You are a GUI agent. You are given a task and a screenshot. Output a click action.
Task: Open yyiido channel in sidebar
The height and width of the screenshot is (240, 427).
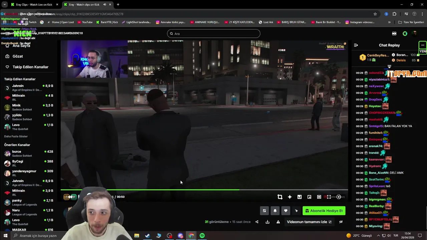point(29,117)
